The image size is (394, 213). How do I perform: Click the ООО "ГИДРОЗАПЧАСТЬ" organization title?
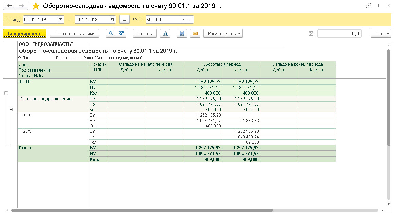pyautogui.click(x=46, y=44)
